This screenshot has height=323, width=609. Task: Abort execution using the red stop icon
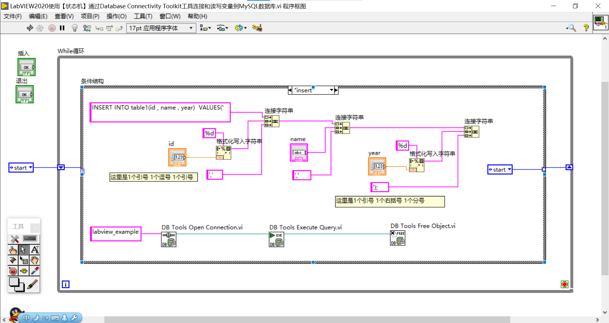coord(52,28)
